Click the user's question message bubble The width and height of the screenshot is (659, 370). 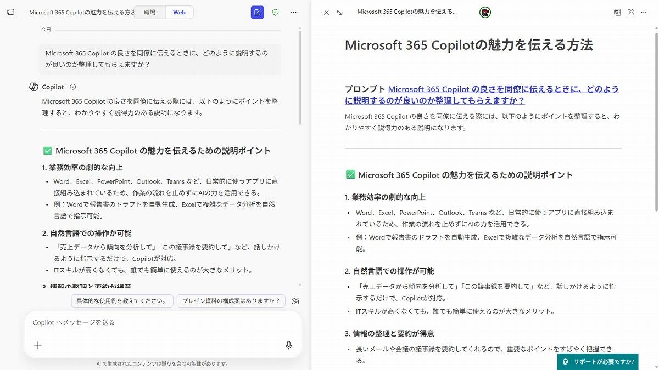(160, 59)
